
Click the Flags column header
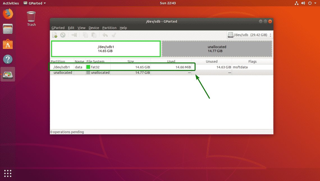(252, 61)
